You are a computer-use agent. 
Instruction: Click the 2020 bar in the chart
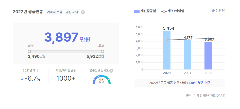tap(167, 50)
